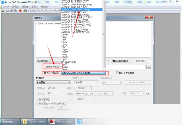This screenshot has width=182, height=125.
Task: Choose AutoCAD 2004 DXF(*.dxf) option
Action: tap(82, 12)
